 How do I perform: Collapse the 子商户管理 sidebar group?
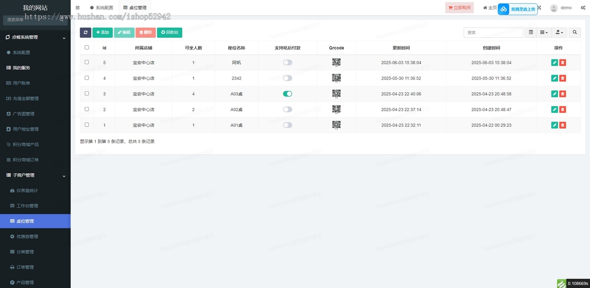[x=64, y=175]
